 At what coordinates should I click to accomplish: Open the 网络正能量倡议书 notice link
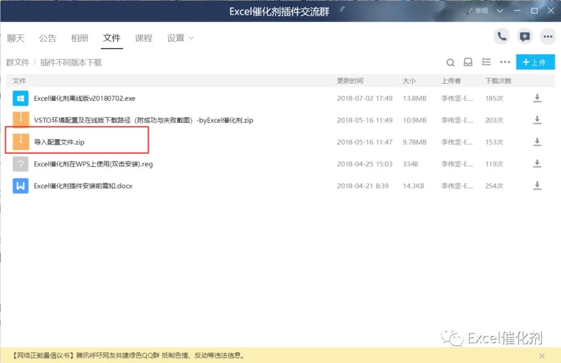point(129,356)
